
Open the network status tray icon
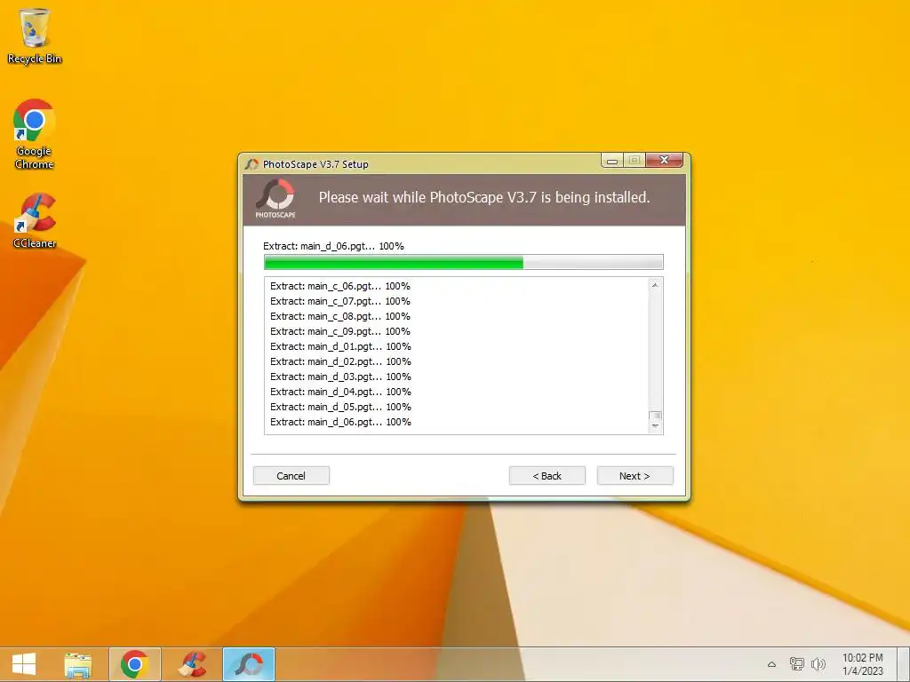[797, 664]
